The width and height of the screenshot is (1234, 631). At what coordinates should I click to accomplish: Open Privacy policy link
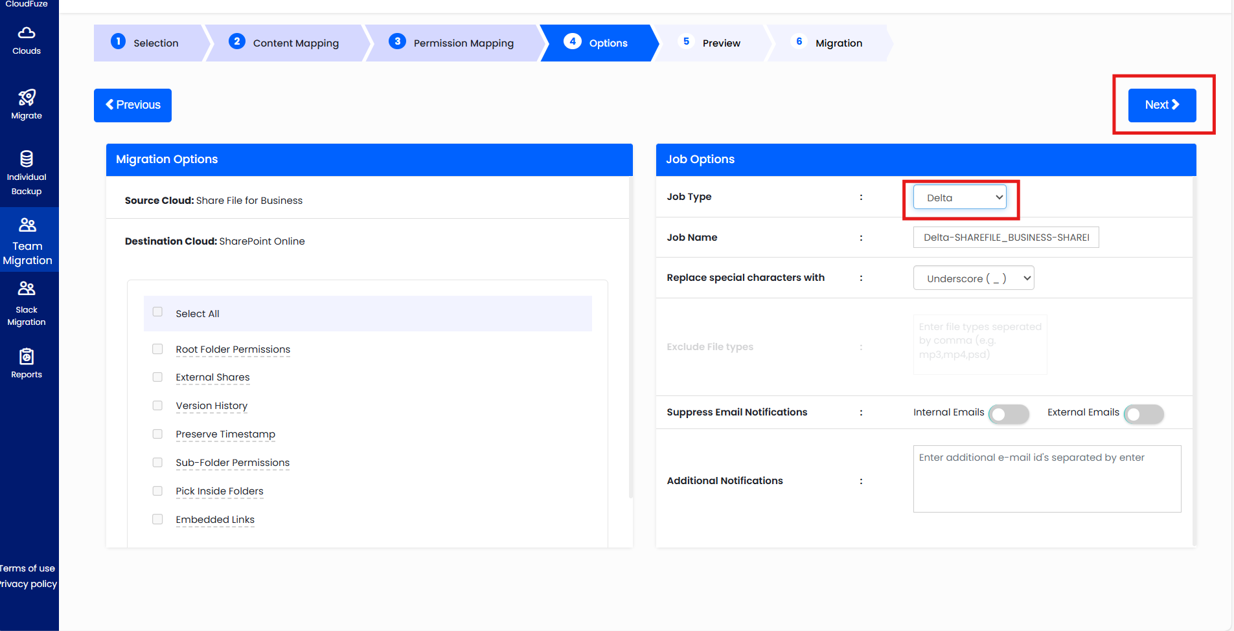(28, 584)
